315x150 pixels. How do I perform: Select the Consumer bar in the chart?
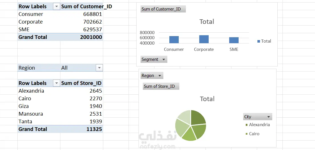click(174, 40)
